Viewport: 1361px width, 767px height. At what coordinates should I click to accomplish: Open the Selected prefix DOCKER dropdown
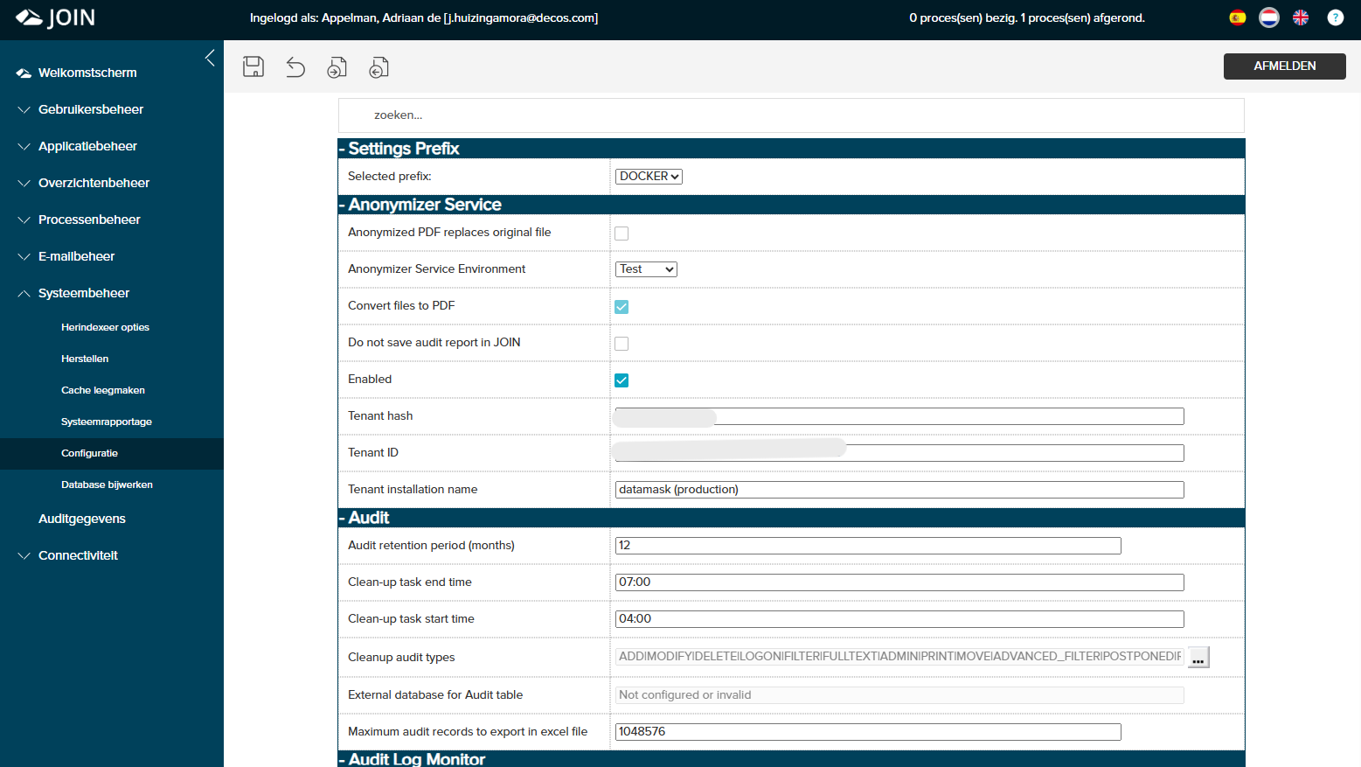pos(649,177)
